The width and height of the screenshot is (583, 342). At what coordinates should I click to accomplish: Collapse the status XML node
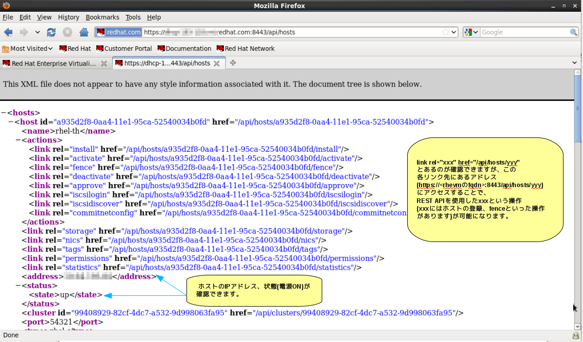[x=18, y=286]
